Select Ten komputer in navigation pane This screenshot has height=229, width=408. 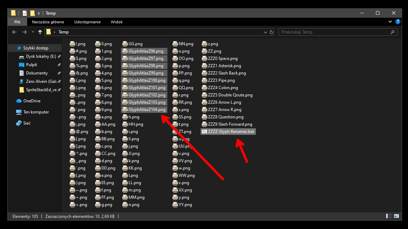coord(32,112)
